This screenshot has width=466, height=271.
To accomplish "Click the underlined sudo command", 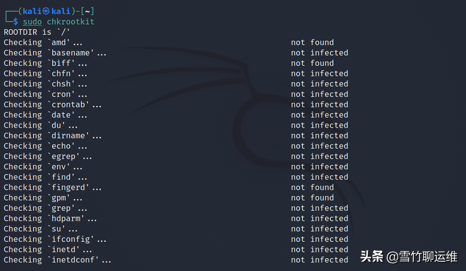I will [32, 22].
